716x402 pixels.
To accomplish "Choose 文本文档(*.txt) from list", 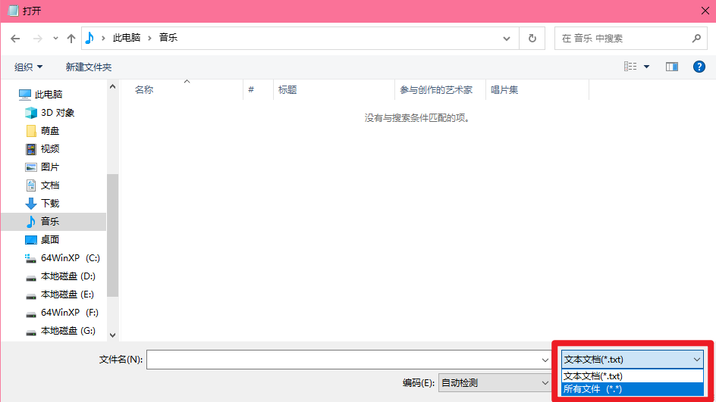I will coord(633,376).
